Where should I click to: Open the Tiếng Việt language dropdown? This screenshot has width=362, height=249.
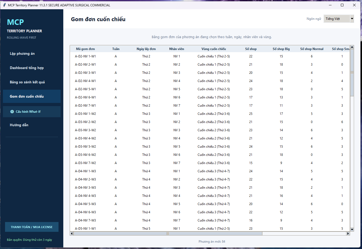click(339, 19)
